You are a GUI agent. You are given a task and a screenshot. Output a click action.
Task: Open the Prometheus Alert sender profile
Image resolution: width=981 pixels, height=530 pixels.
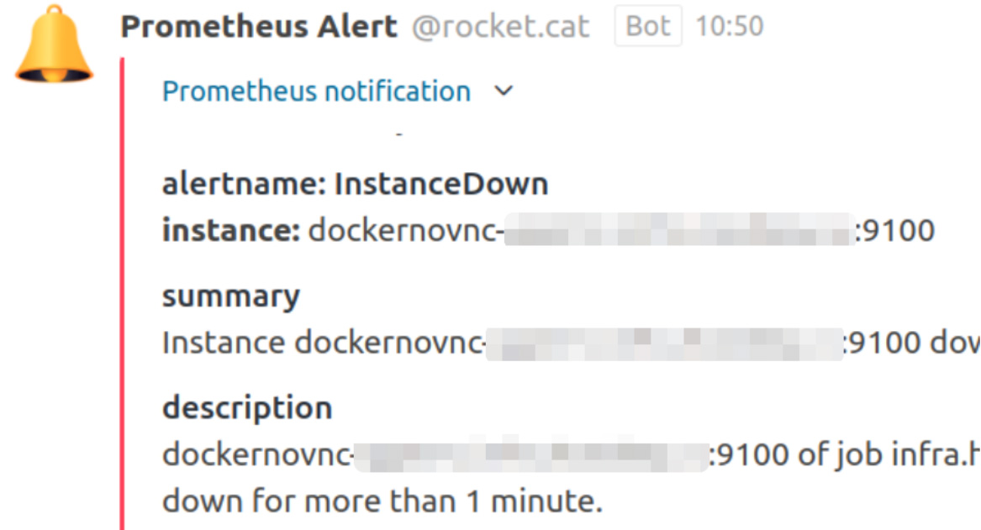[259, 27]
